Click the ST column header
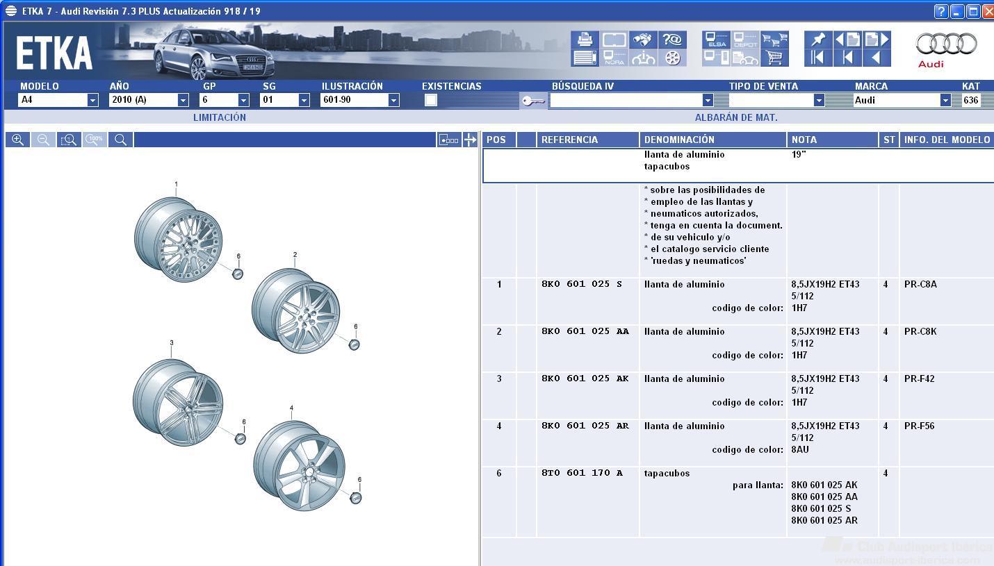 click(889, 140)
